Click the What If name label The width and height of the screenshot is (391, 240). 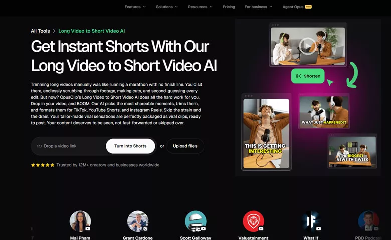(x=311, y=238)
